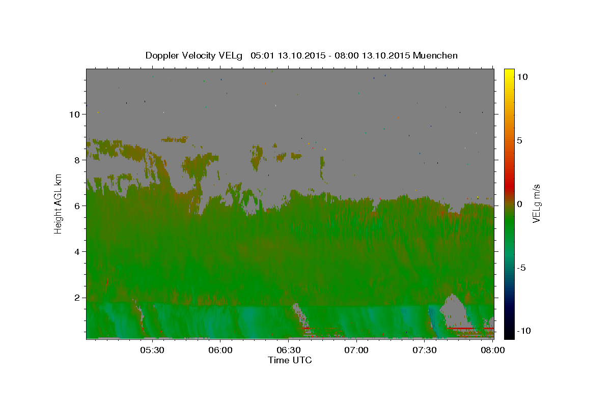Pick the black bottom of the colorbar
The width and height of the screenshot is (611, 407).
pos(509,333)
